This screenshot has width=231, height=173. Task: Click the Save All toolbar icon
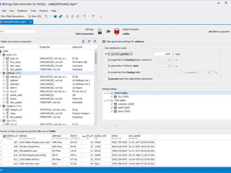(60, 16)
